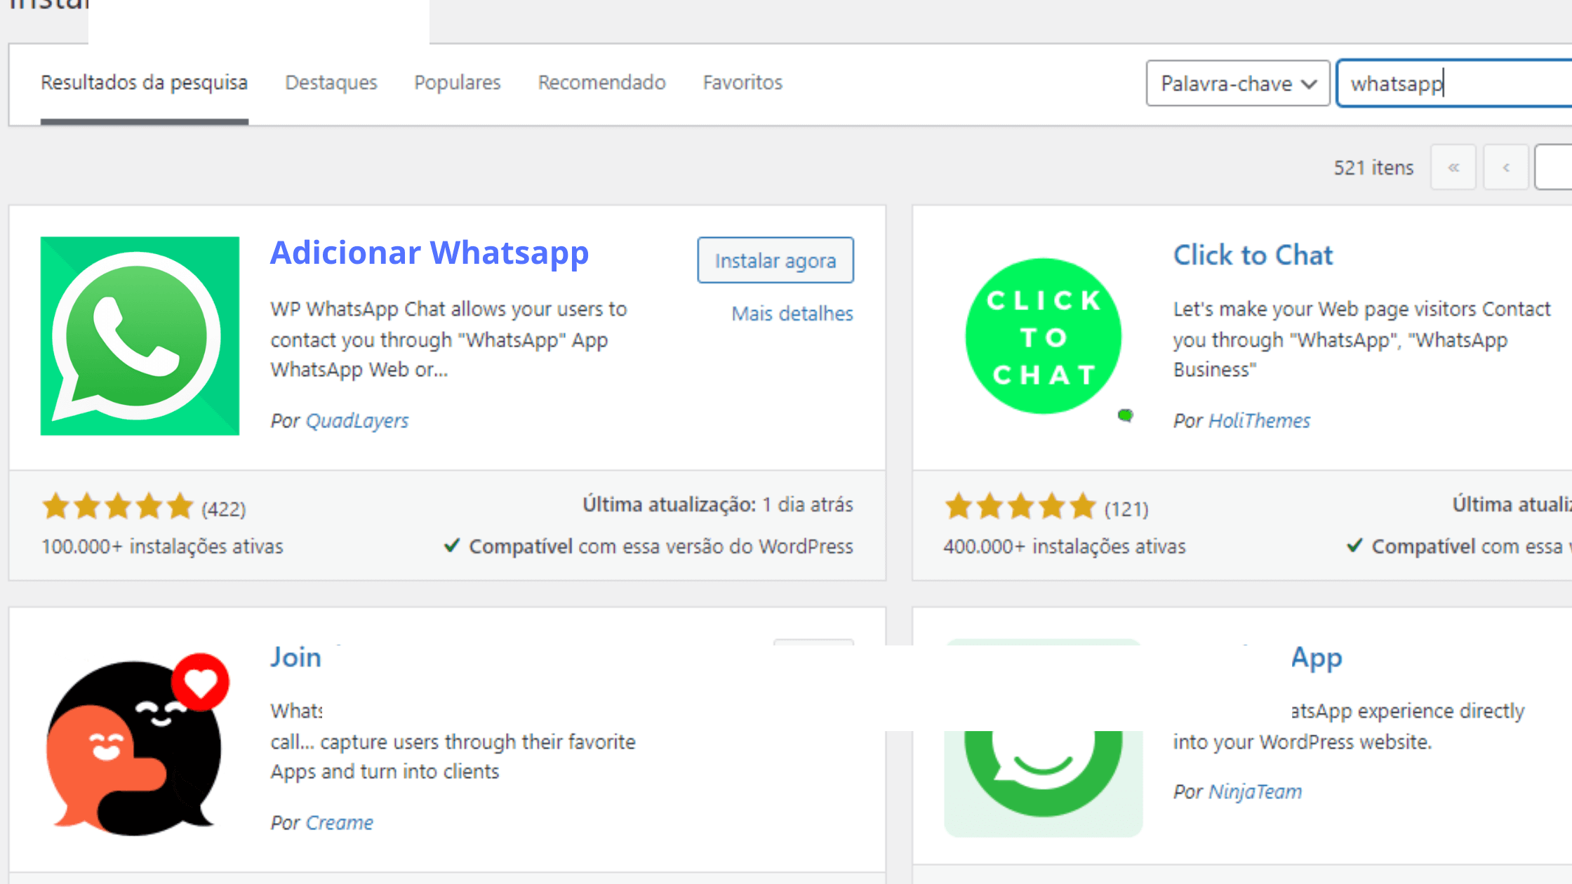1572x884 pixels.
Task: Open the Click to Chat plugin title
Action: click(1253, 255)
